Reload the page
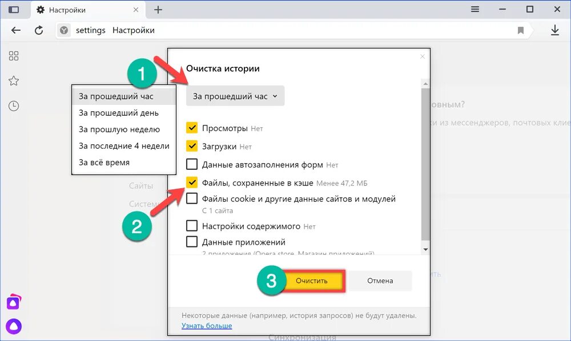Screen dimensions: 571x341 tap(39, 30)
